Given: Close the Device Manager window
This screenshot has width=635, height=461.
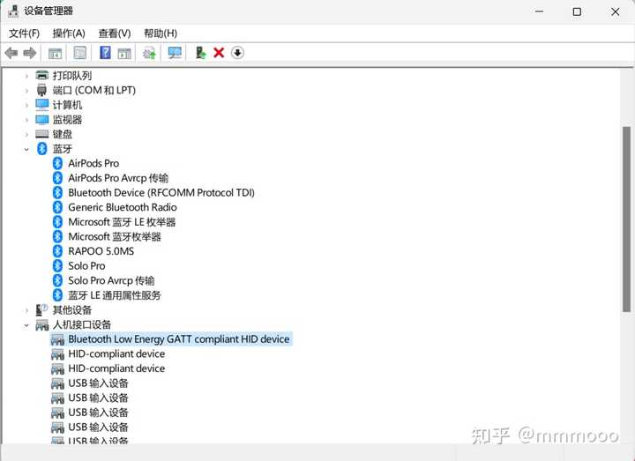Looking at the screenshot, I should [x=616, y=11].
